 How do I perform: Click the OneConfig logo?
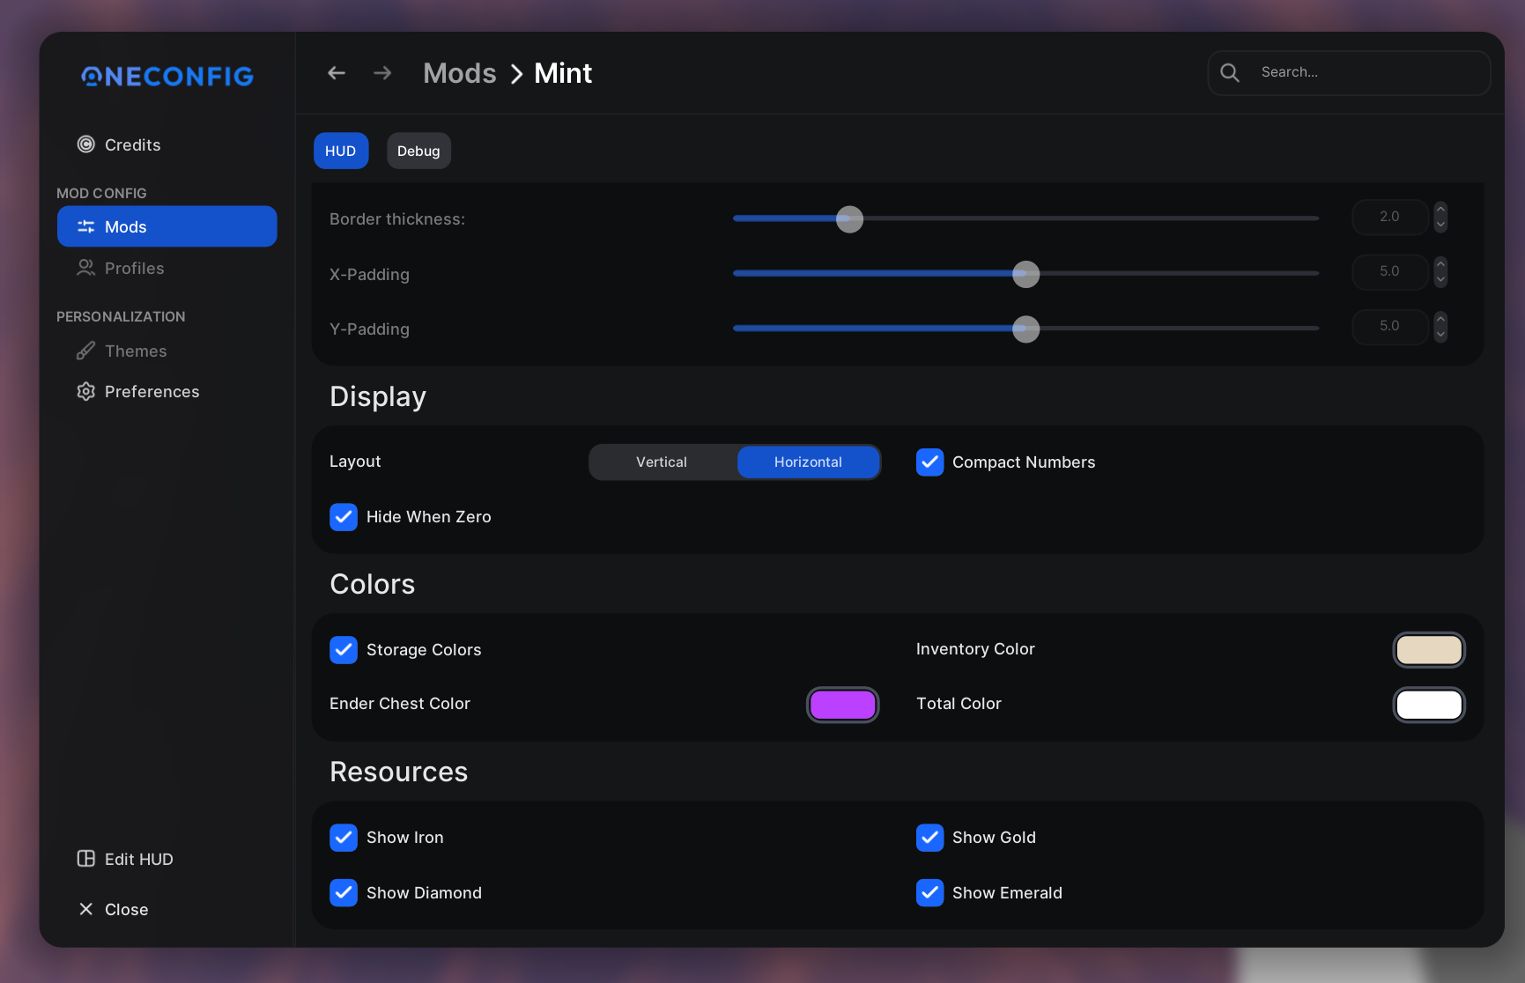(x=167, y=77)
